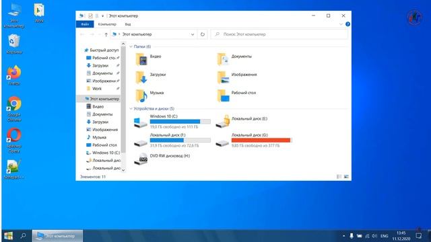Select the nearly full Локальный диск (G:)
Viewport: 431px width, 242px height.
pos(253,140)
